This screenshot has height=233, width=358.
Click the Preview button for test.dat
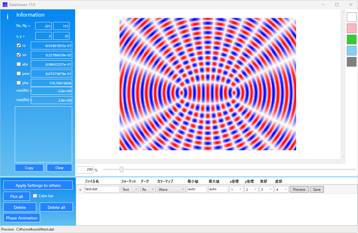299,190
